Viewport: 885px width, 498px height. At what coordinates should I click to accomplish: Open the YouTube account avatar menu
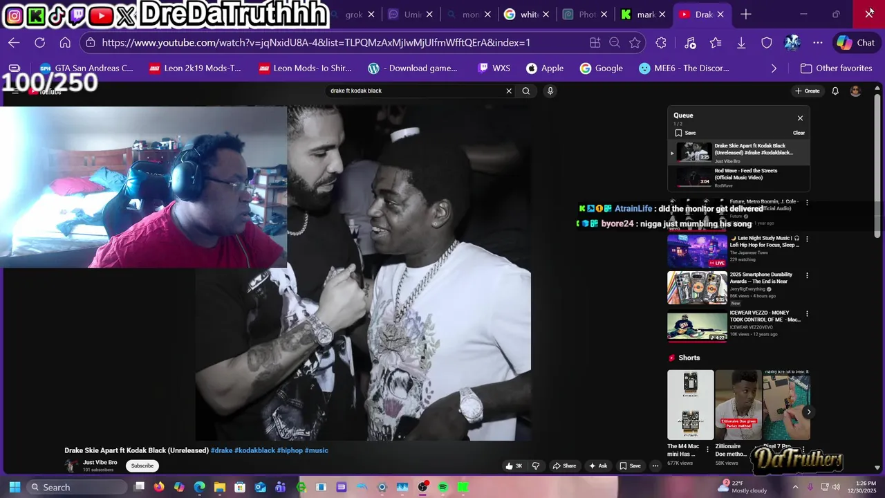[855, 91]
